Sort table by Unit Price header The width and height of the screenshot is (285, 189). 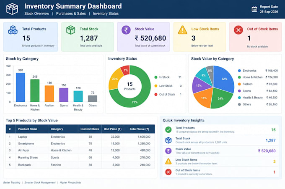[112, 129]
